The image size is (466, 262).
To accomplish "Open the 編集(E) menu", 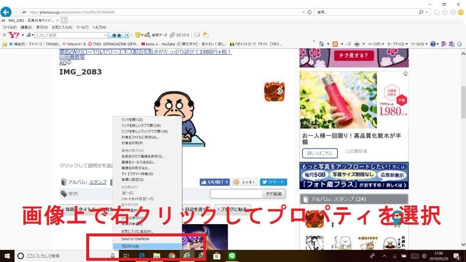I will pos(26,27).
